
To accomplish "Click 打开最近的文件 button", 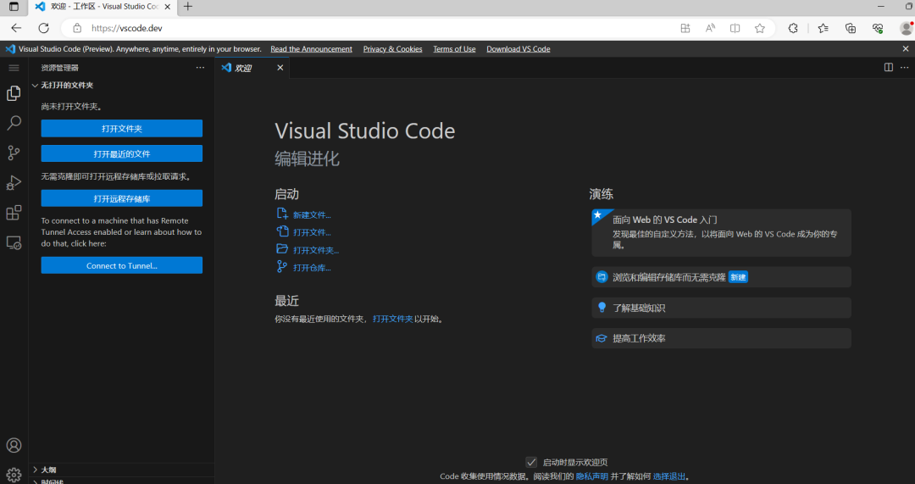I will click(122, 153).
